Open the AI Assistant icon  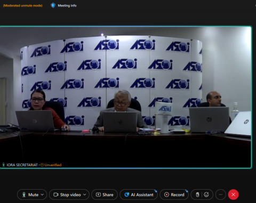click(x=126, y=194)
